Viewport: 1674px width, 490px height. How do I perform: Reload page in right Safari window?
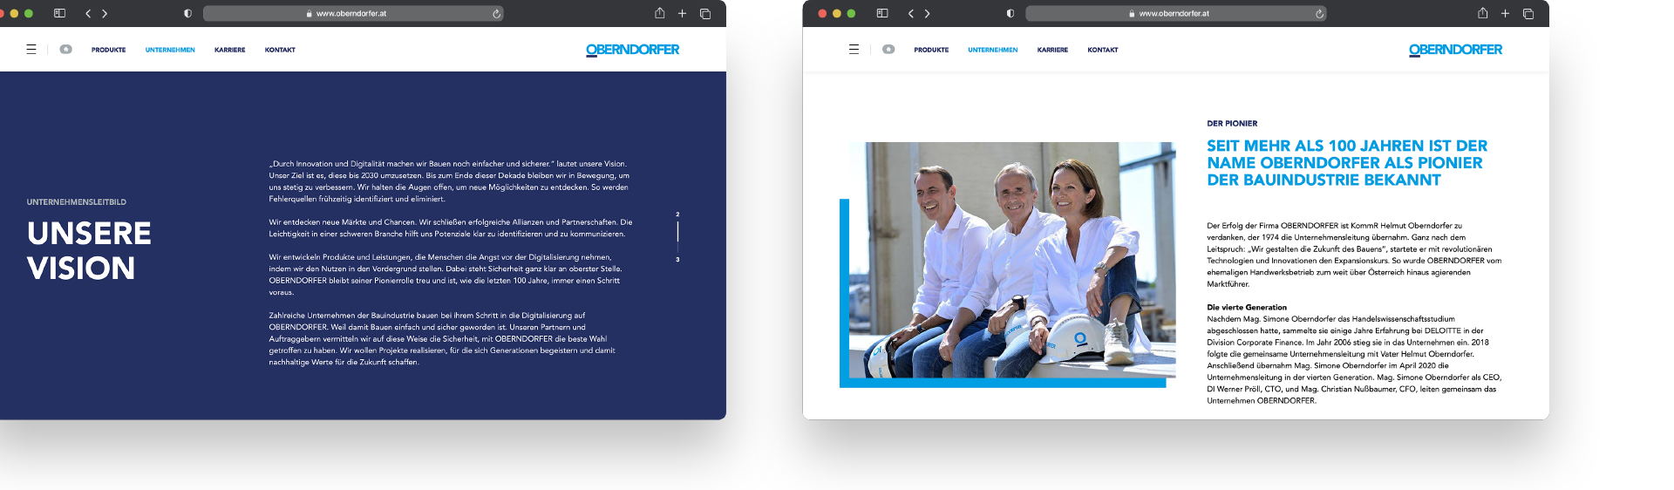[x=1319, y=14]
